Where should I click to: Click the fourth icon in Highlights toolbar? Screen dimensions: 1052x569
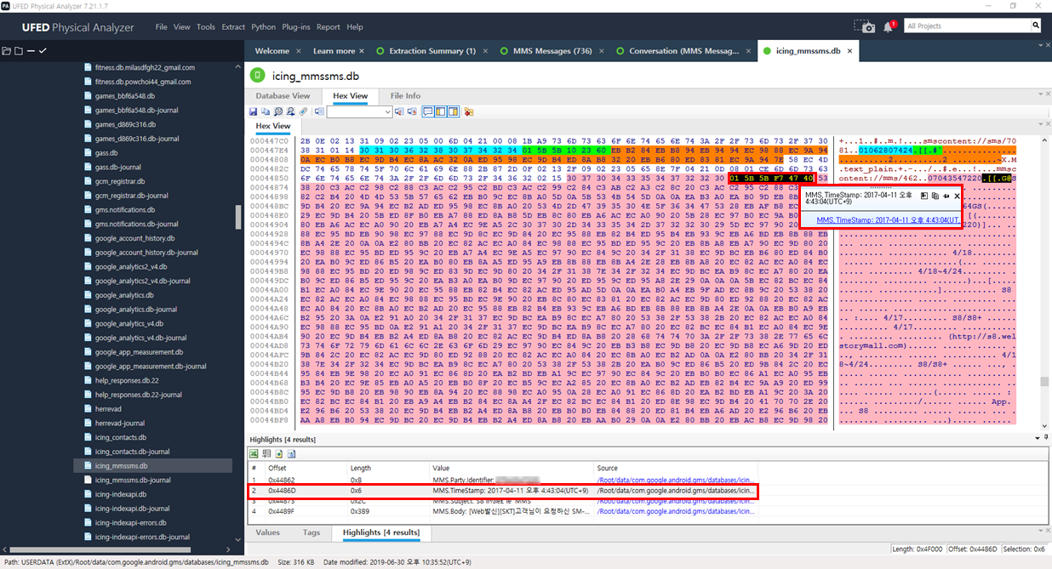(x=290, y=453)
